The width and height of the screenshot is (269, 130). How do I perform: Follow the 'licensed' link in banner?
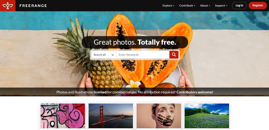click(100, 92)
